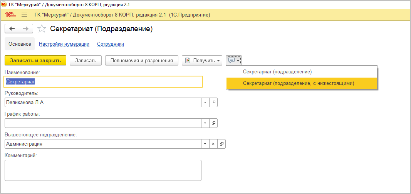The width and height of the screenshot is (411, 194).
Task: Click the forward navigation arrow
Action: click(26, 29)
